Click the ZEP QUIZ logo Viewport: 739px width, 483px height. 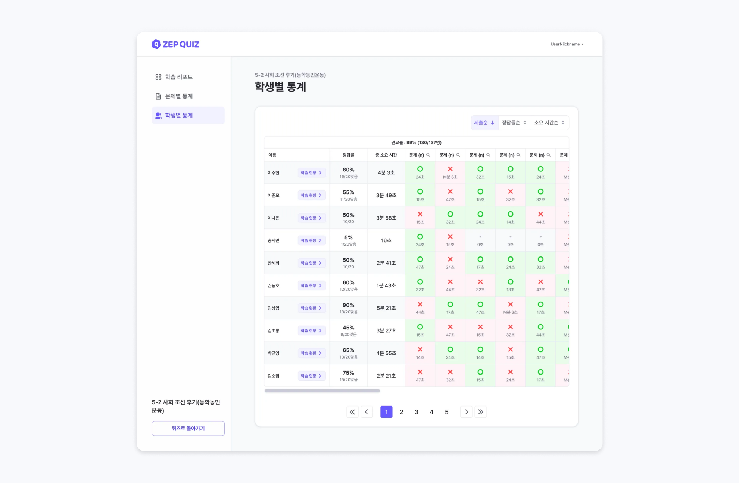coord(175,44)
